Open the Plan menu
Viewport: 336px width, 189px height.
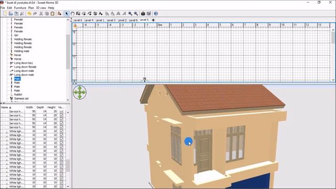pyautogui.click(x=31, y=8)
